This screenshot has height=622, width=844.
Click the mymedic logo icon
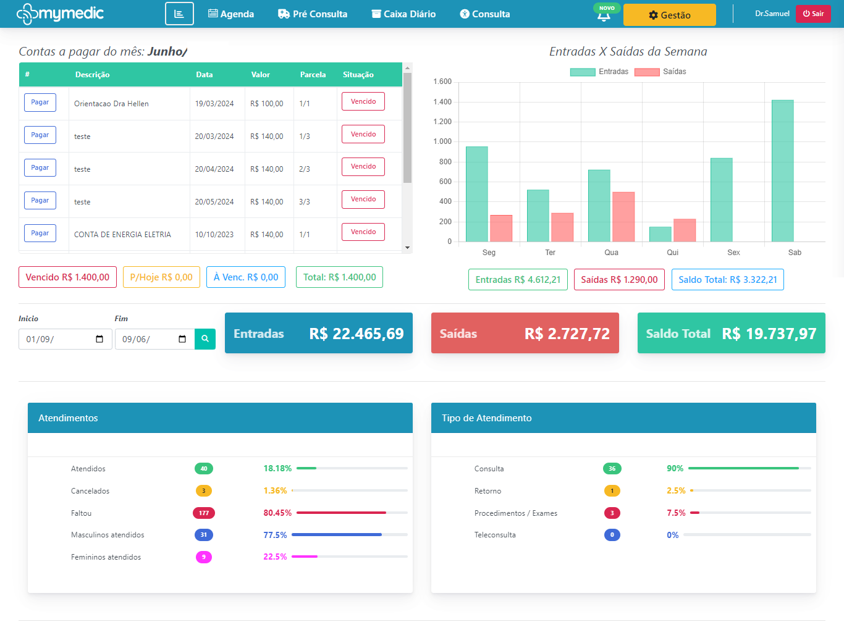27,14
